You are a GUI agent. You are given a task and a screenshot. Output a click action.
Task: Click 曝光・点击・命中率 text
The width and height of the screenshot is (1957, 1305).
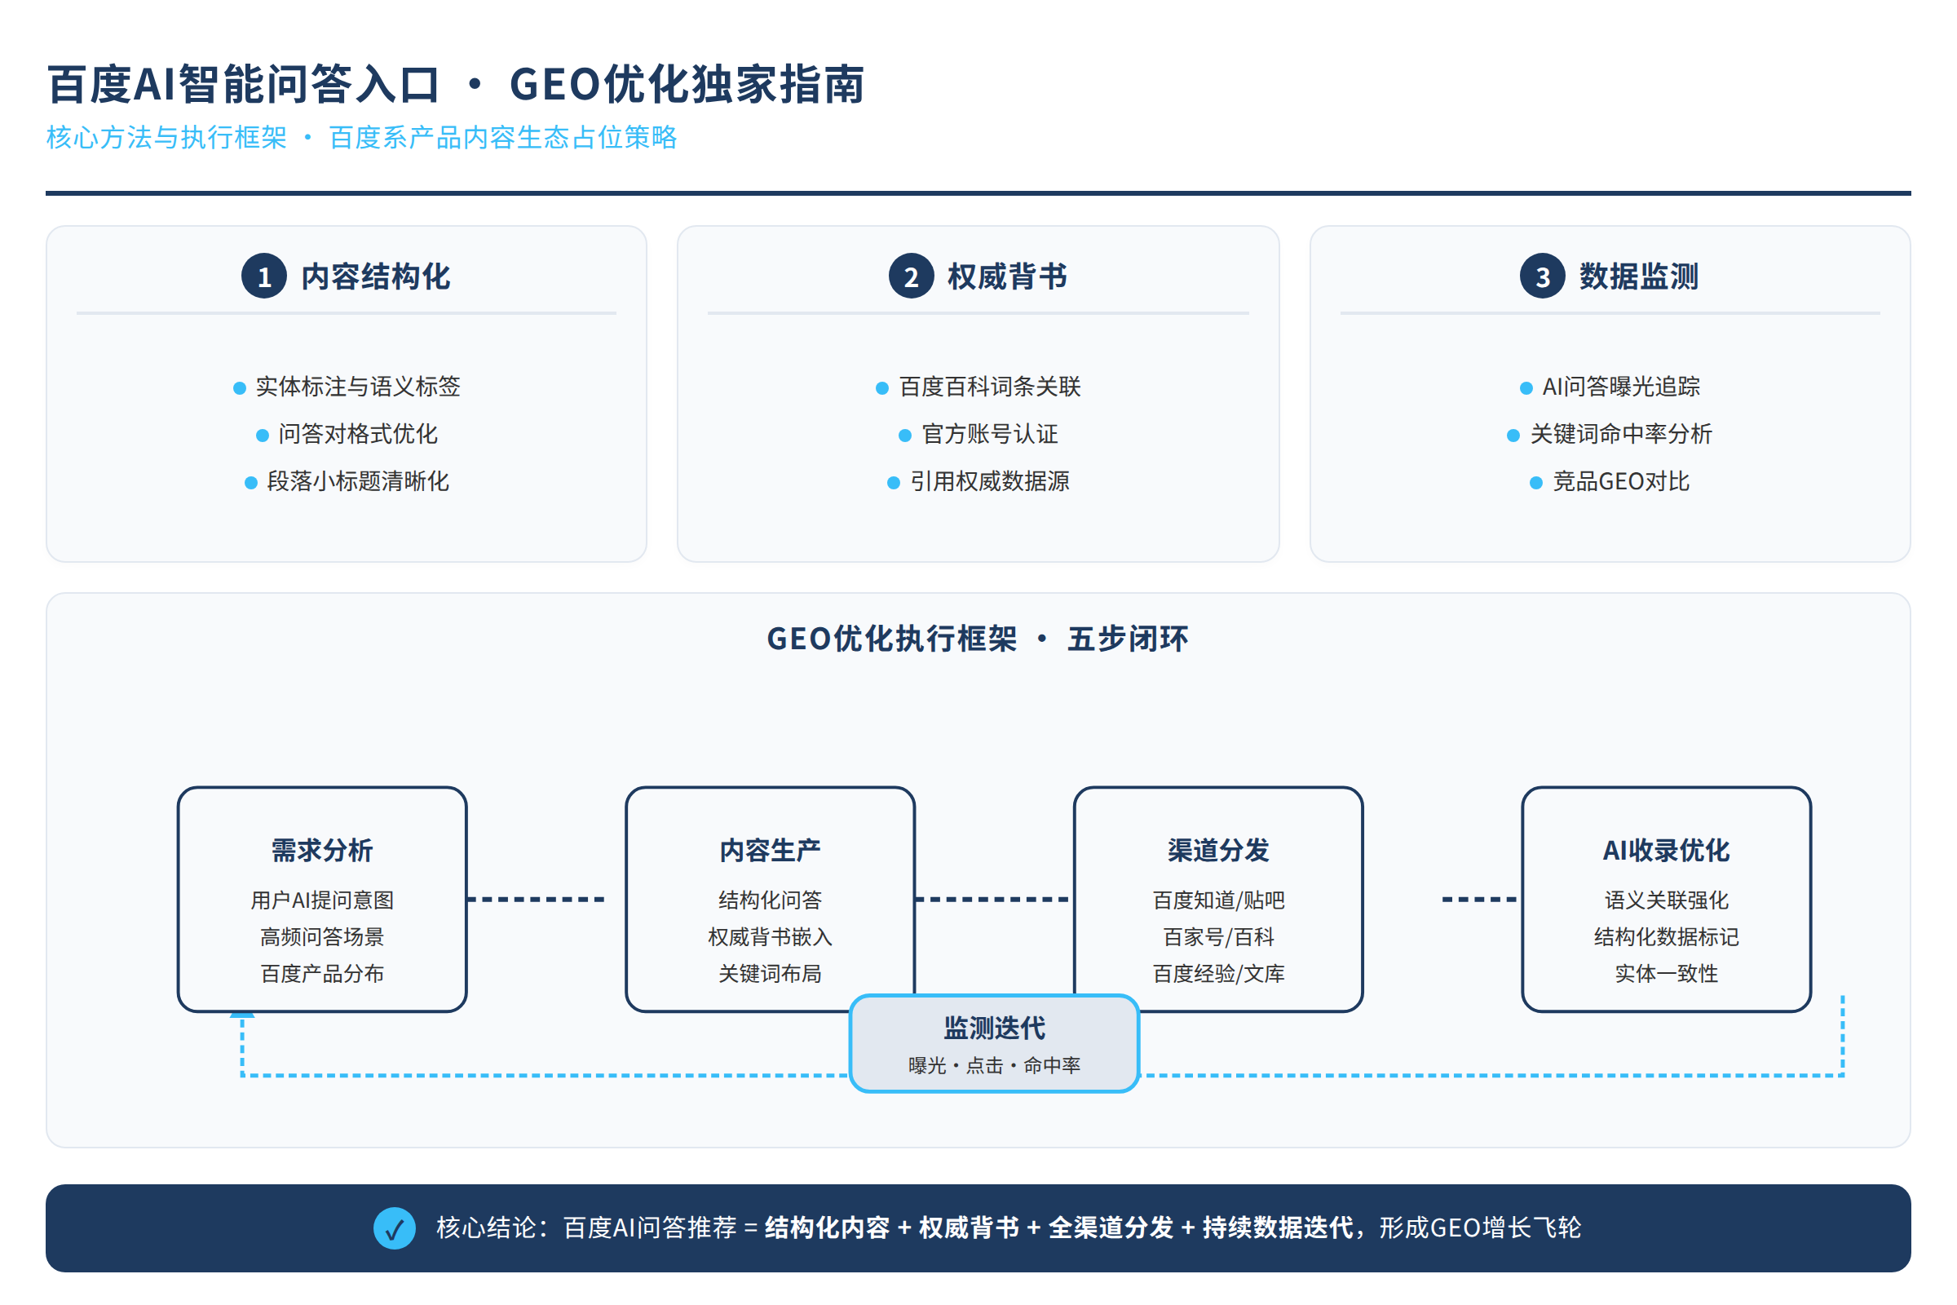[994, 1065]
